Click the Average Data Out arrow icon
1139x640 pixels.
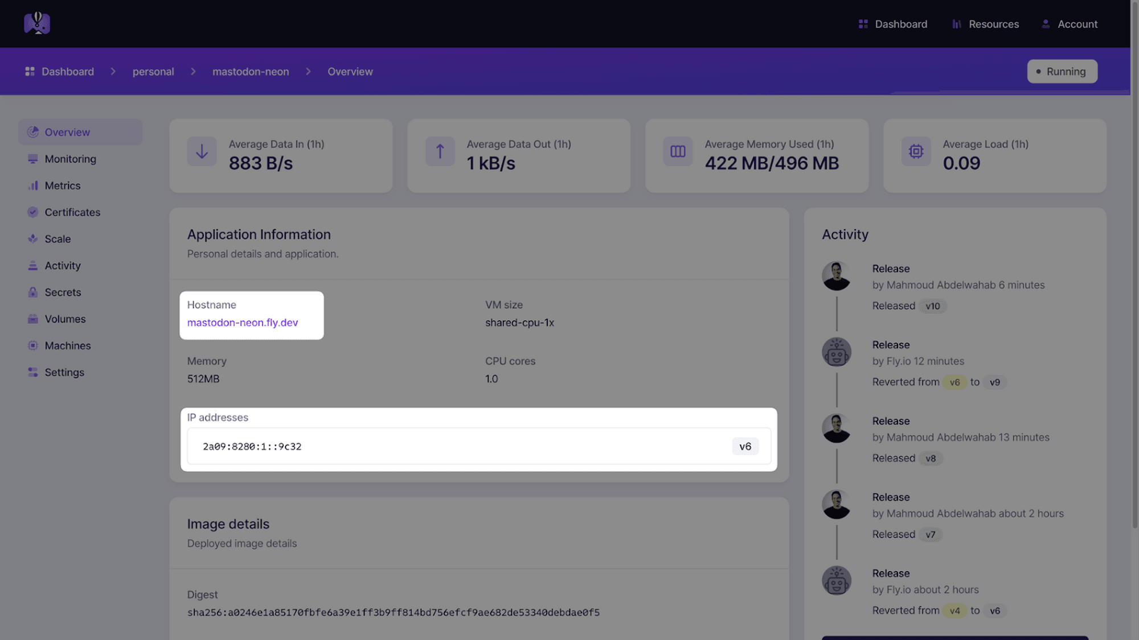pyautogui.click(x=440, y=151)
